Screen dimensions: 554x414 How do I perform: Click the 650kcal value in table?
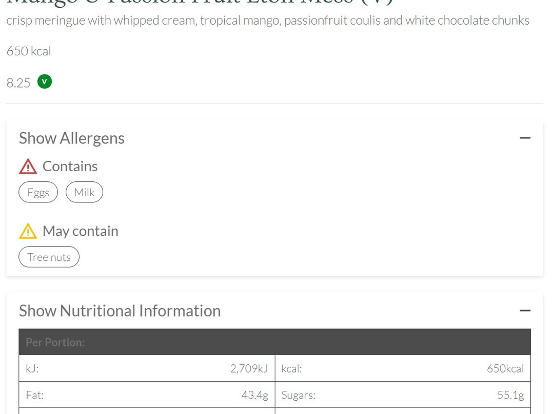coord(505,368)
